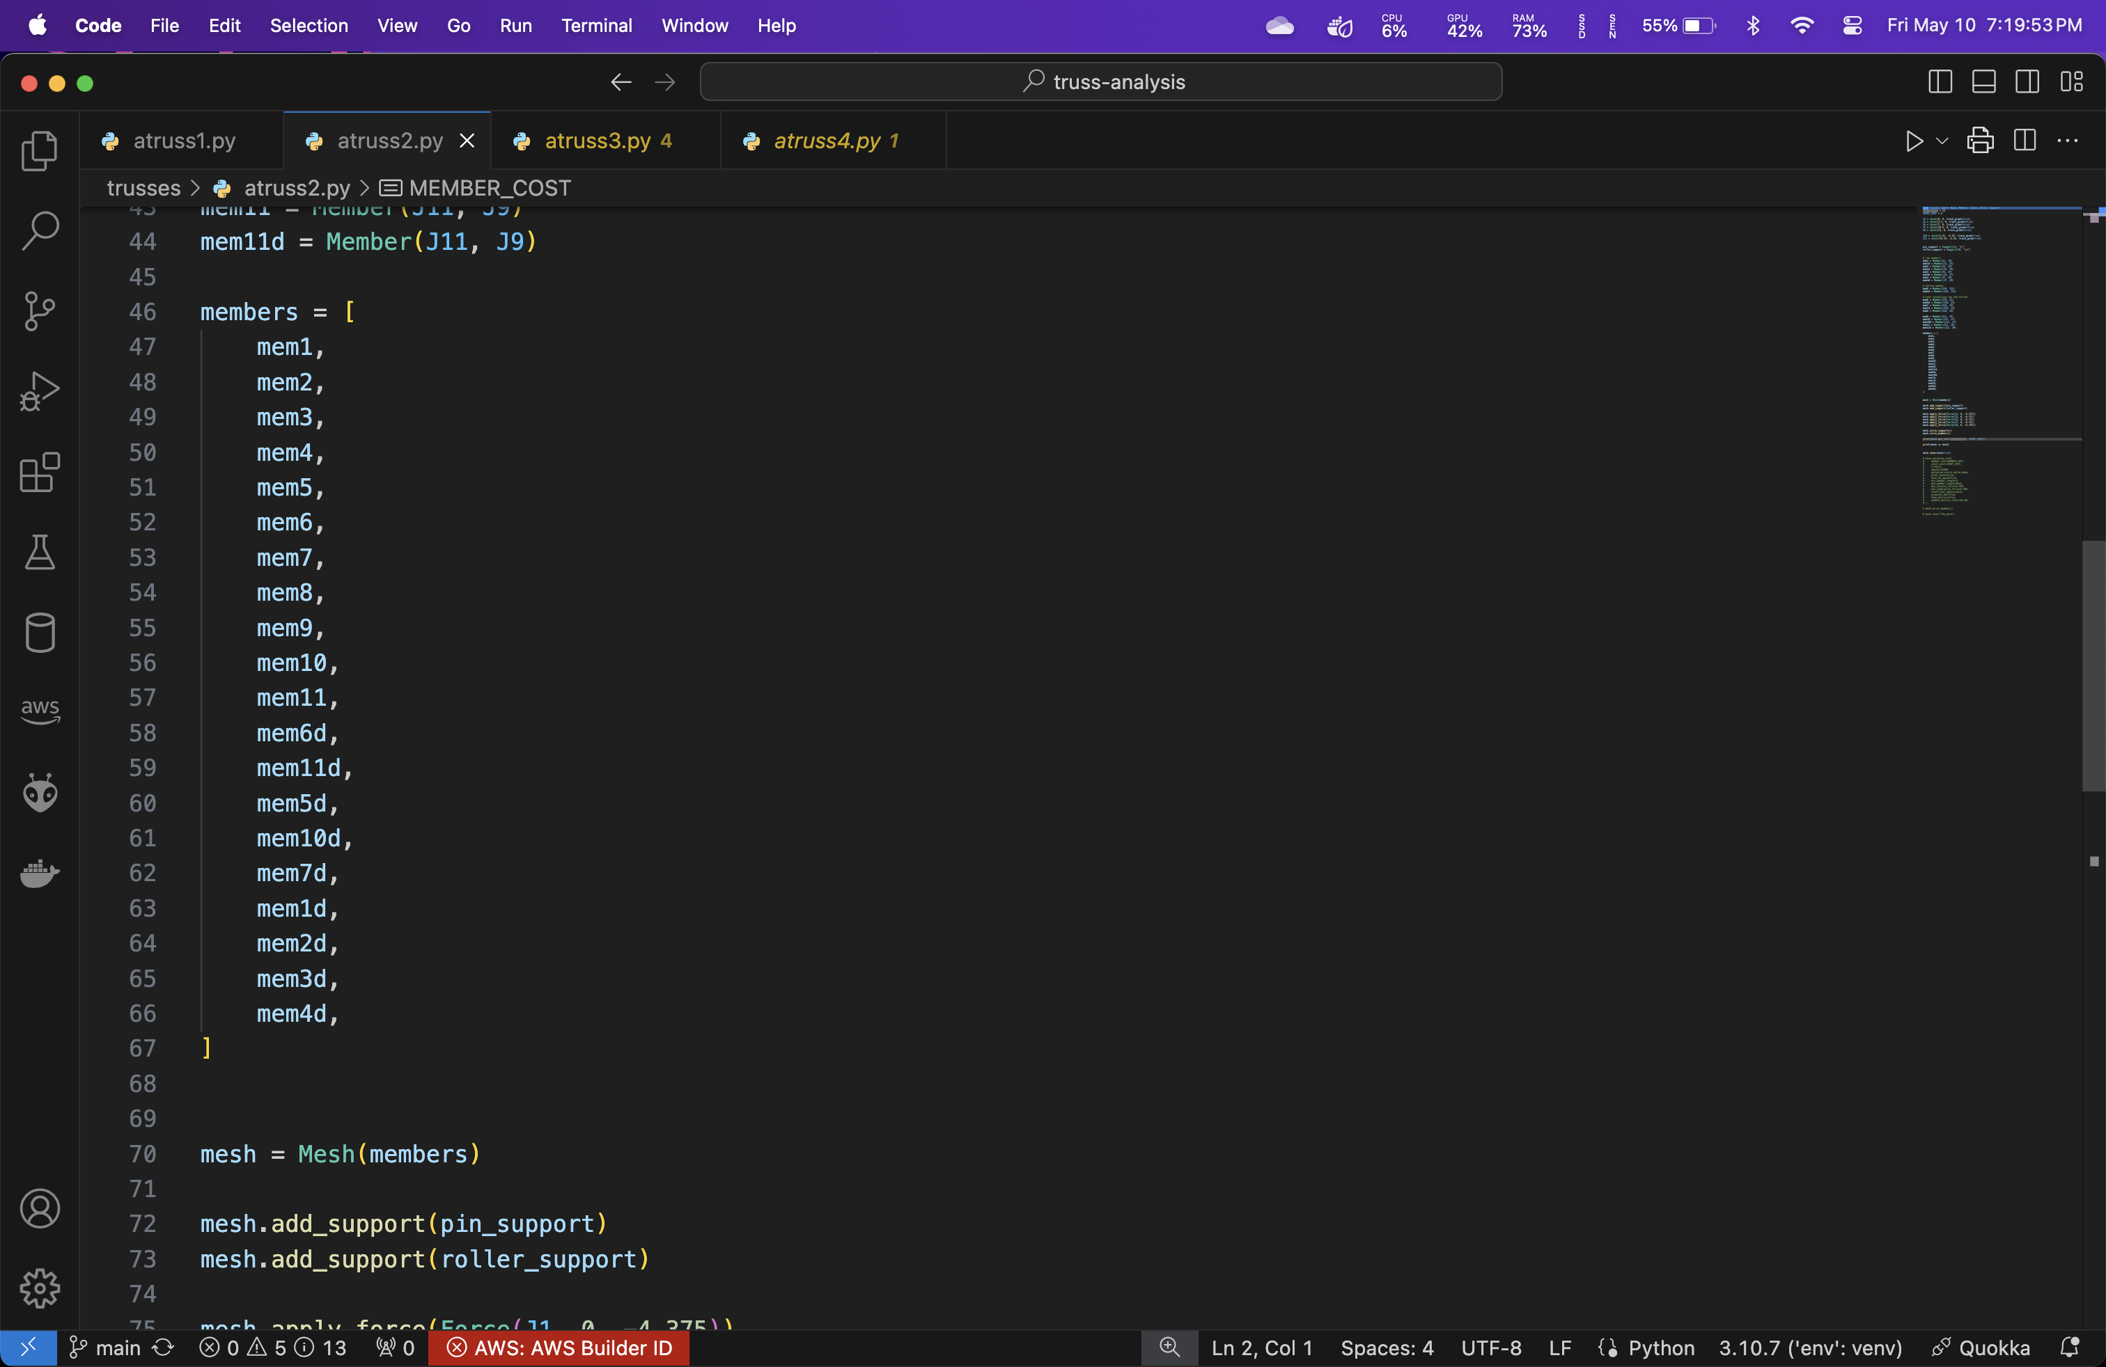Screen dimensions: 2106x1367
Task: Change the UTF-8 encoding
Action: coord(1491,1348)
